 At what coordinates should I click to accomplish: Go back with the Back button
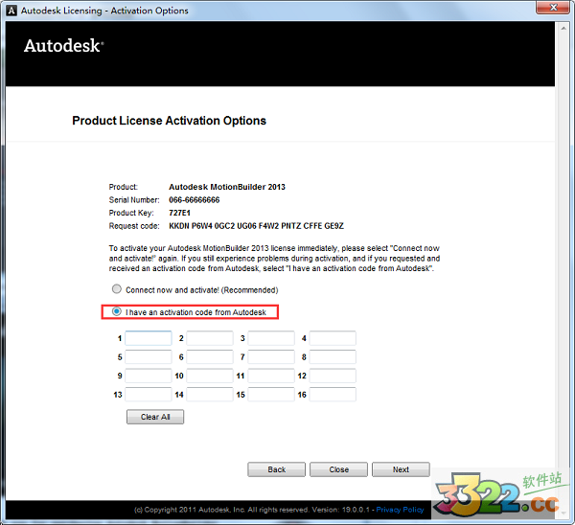coord(277,469)
